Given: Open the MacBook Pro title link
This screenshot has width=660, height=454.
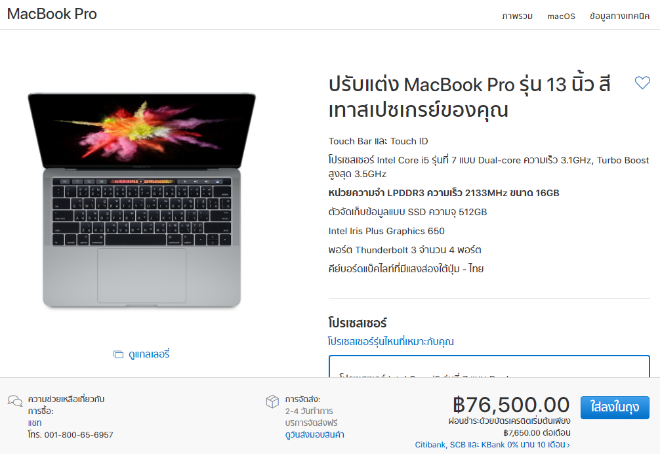Looking at the screenshot, I should click(52, 14).
